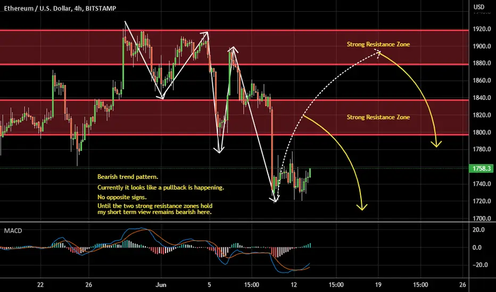Screen dimensions: 496x292
Task: Click the 1880.0 price axis label
Action: [482, 63]
